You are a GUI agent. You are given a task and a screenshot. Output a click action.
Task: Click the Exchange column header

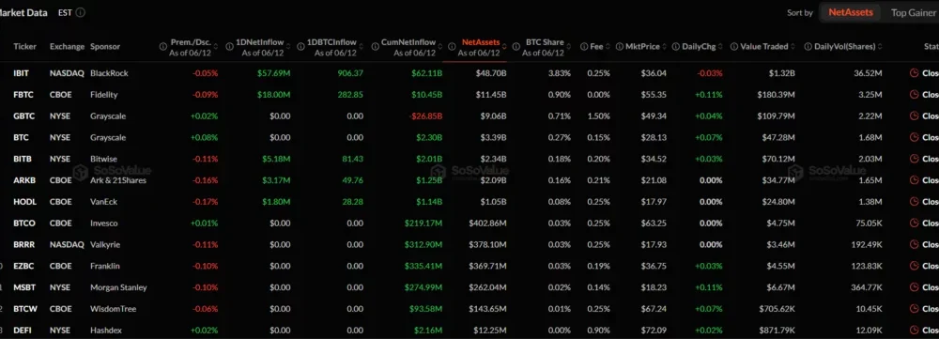pos(66,47)
